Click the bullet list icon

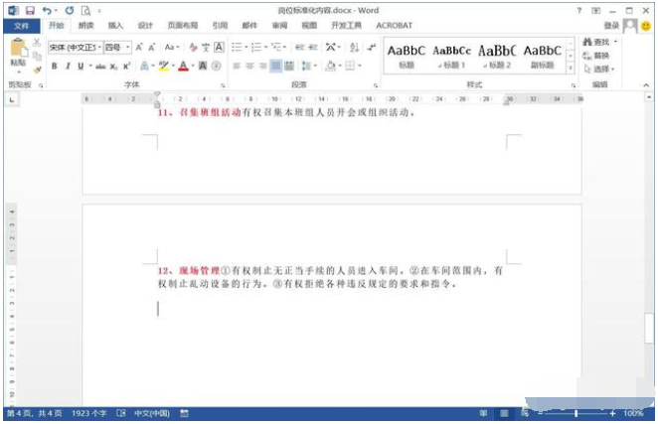pos(237,47)
